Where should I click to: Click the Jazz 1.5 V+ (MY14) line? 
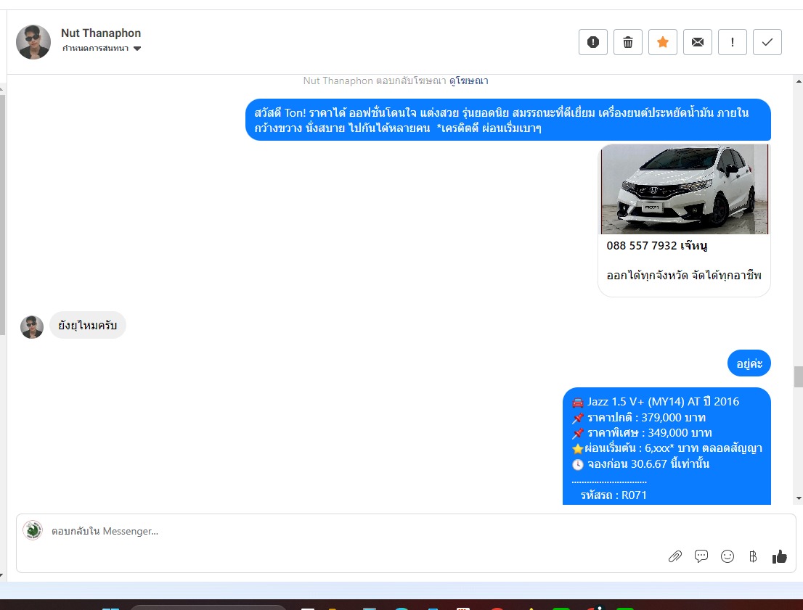coord(656,402)
